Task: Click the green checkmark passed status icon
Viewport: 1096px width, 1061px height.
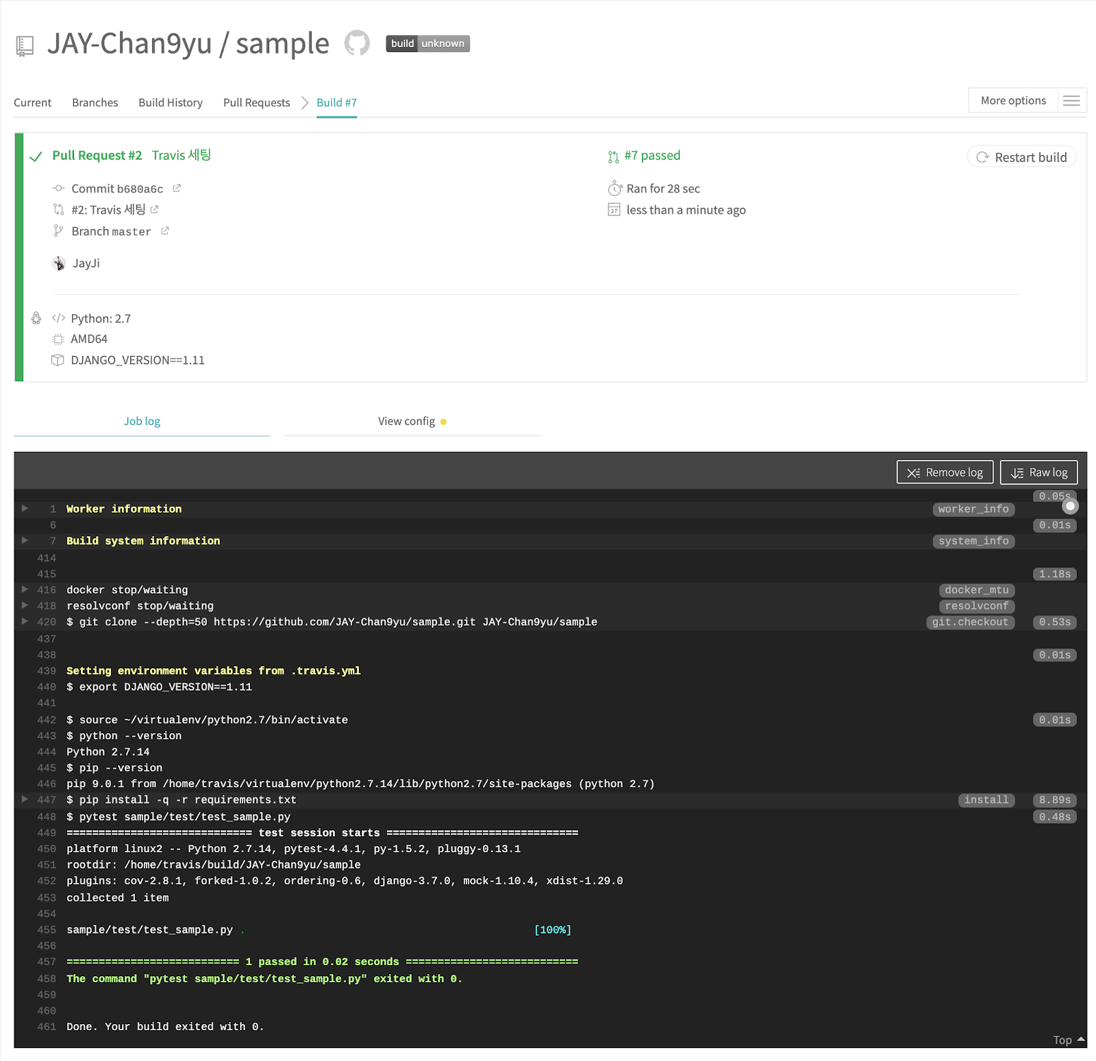Action: [x=36, y=157]
